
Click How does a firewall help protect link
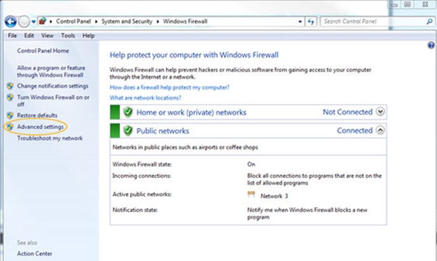pyautogui.click(x=170, y=87)
